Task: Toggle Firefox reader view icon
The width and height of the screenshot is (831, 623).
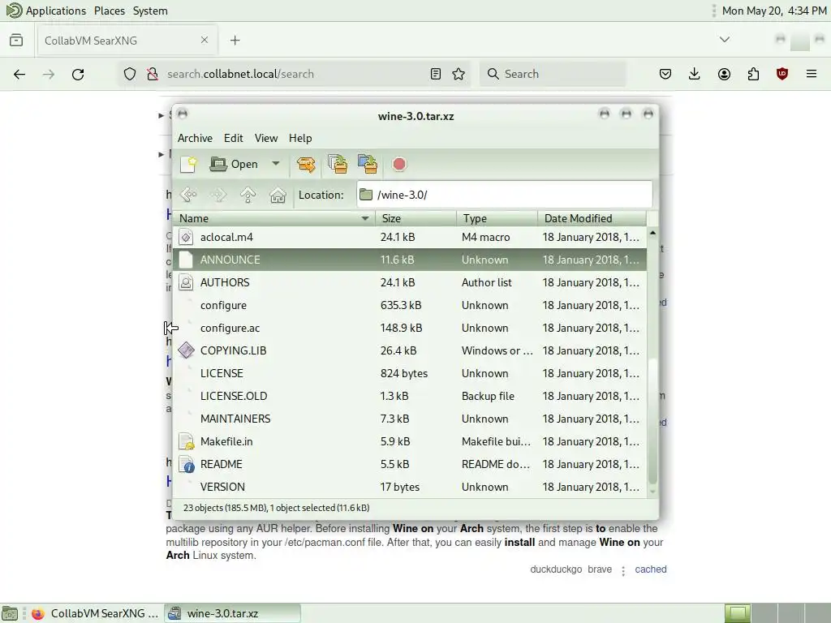Action: pos(435,74)
